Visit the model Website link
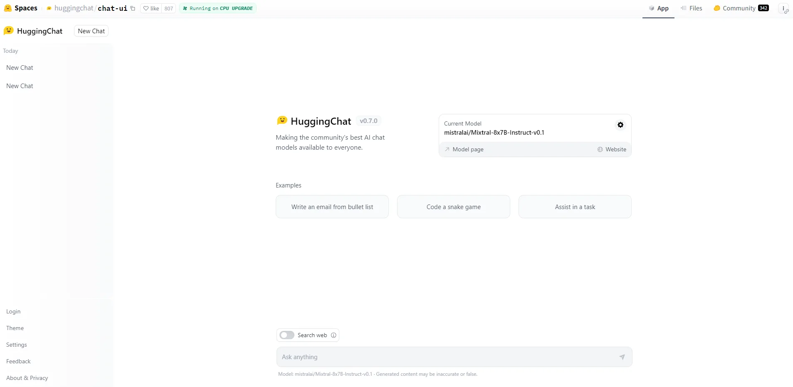The height and width of the screenshot is (387, 793). tap(612, 149)
